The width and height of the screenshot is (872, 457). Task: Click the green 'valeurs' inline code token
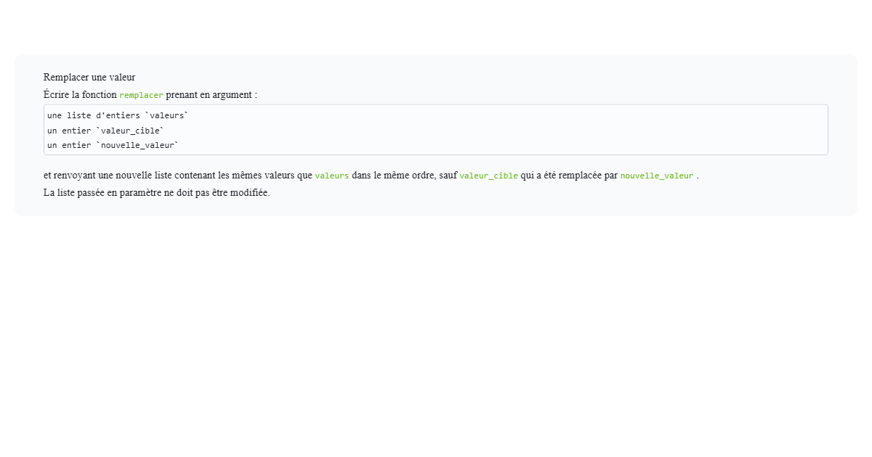[x=331, y=176]
